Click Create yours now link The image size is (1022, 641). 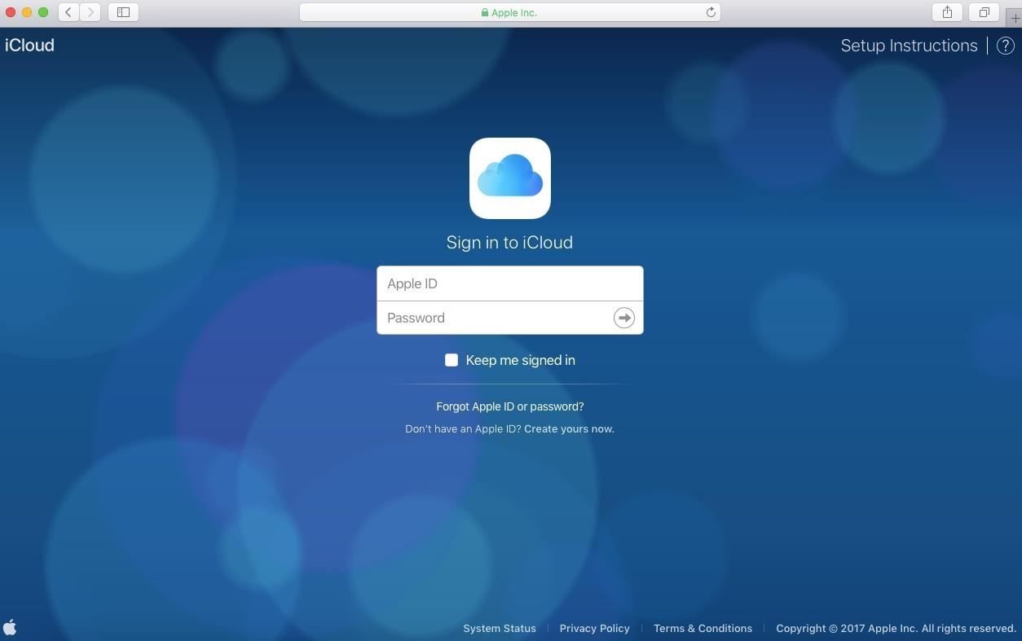coord(568,428)
